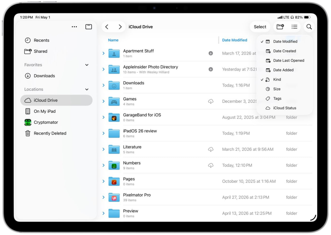Collapse the Locations section

tap(87, 90)
